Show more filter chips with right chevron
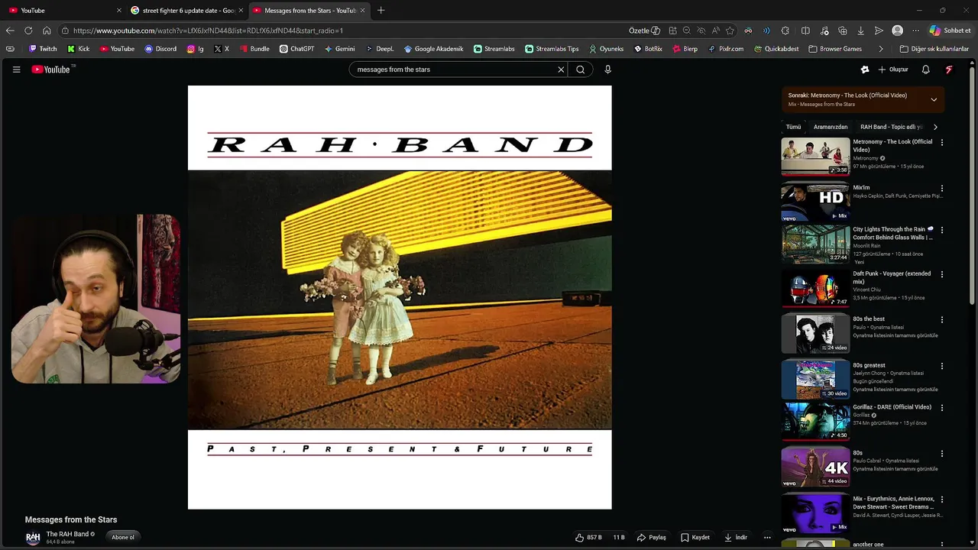This screenshot has height=550, width=978. point(935,127)
